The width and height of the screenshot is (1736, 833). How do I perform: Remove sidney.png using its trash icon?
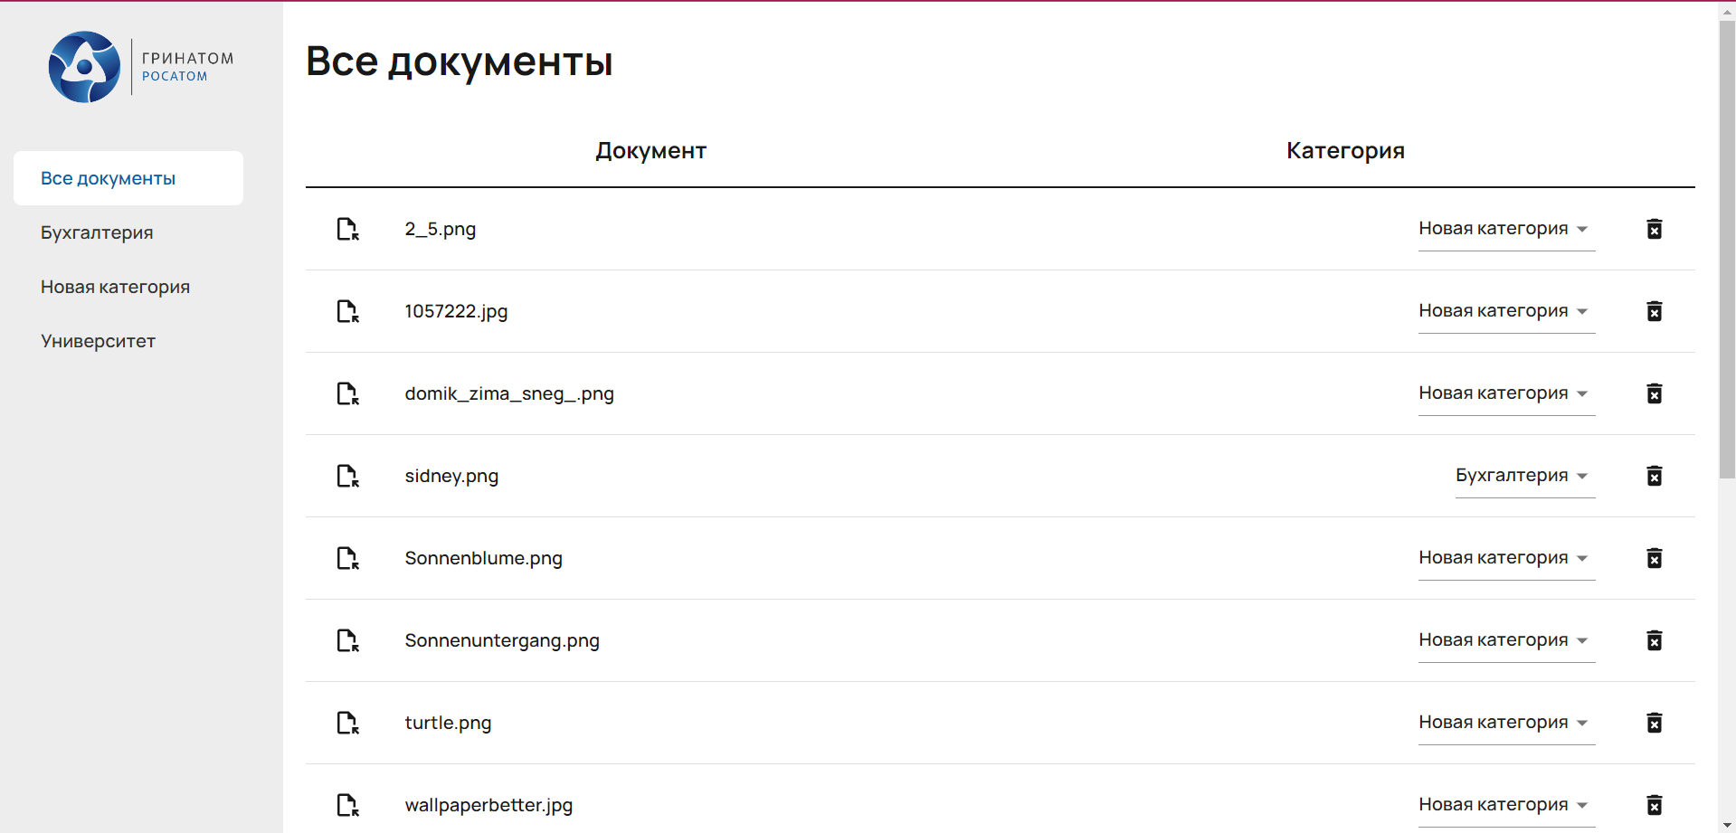(x=1654, y=476)
